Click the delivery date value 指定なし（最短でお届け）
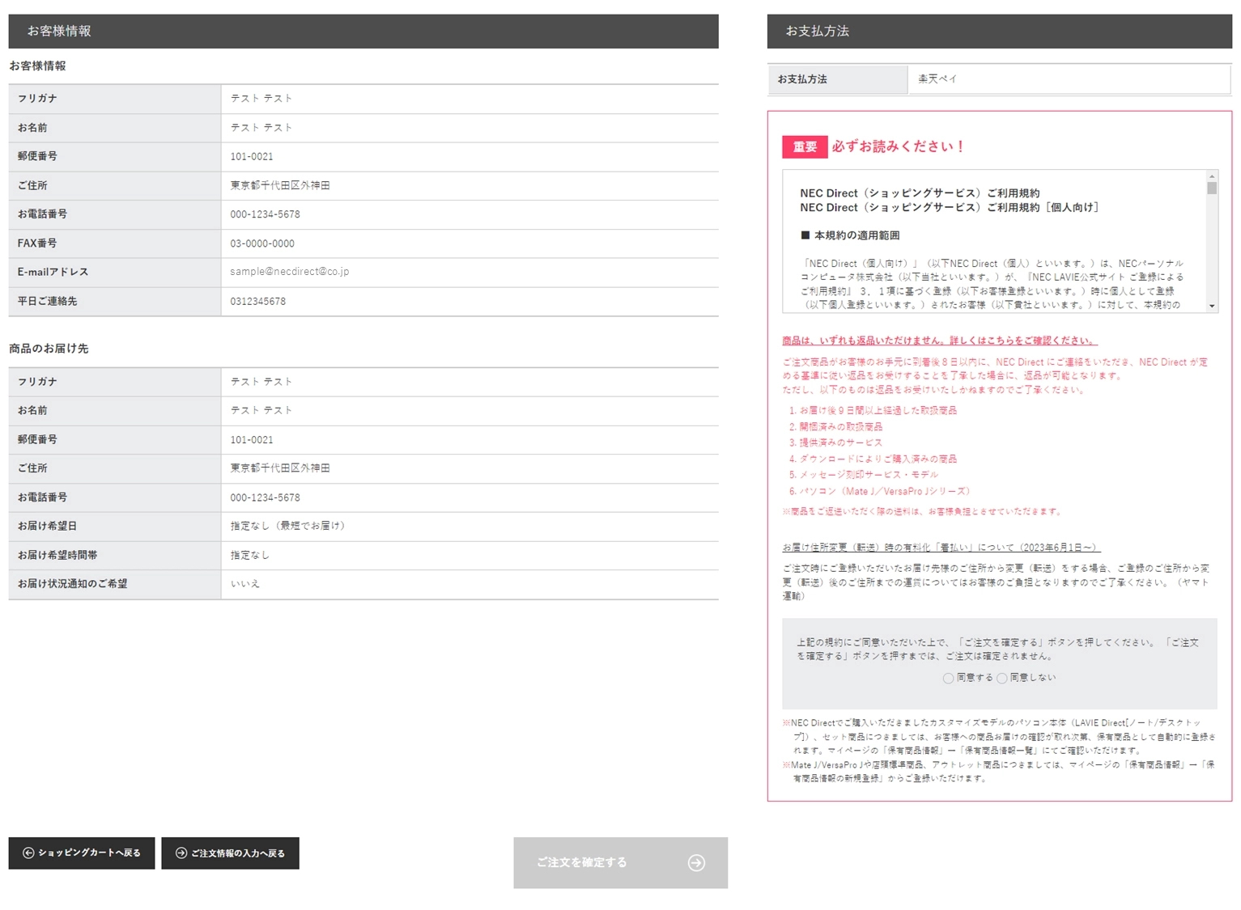Image resolution: width=1241 pixels, height=910 pixels. pos(290,526)
